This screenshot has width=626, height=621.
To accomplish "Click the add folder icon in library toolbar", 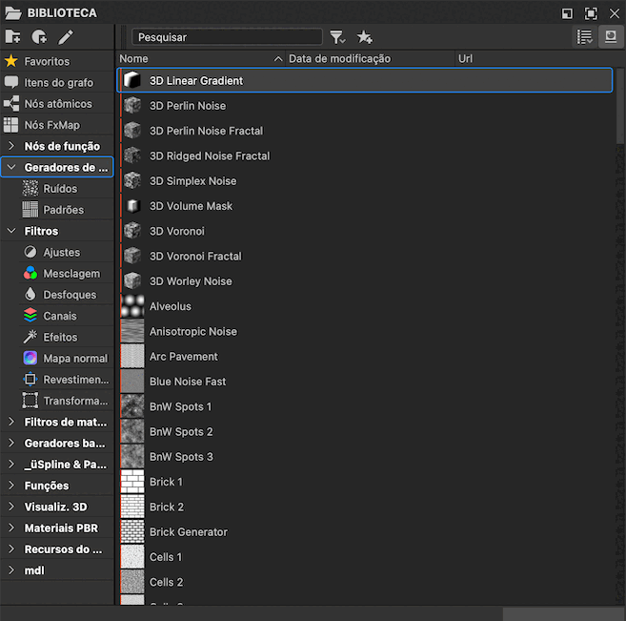I will click(12, 37).
